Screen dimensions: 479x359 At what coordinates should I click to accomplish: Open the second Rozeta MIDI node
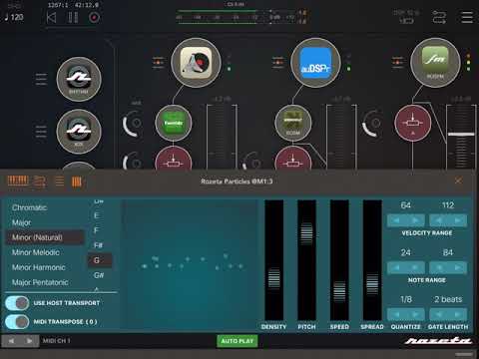pos(79,132)
